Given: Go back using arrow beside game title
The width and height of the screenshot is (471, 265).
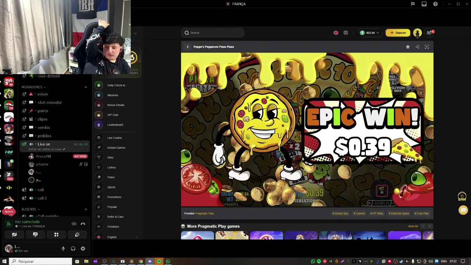Looking at the screenshot, I should [188, 47].
